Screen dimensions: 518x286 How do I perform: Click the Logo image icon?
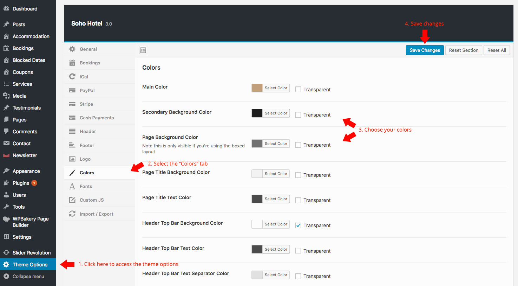[x=72, y=159]
